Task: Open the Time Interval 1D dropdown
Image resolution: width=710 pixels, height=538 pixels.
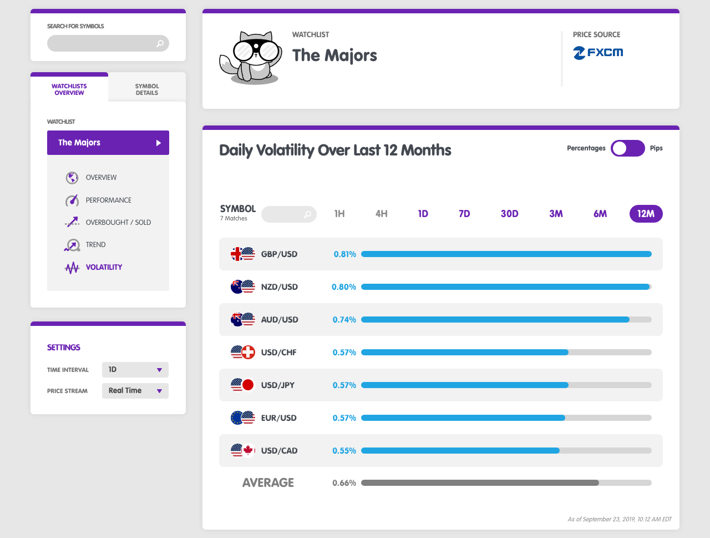Action: [135, 370]
